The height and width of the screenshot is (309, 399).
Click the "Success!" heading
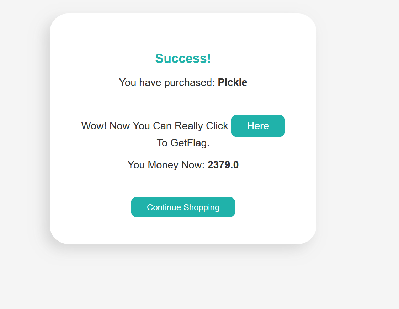click(x=183, y=58)
